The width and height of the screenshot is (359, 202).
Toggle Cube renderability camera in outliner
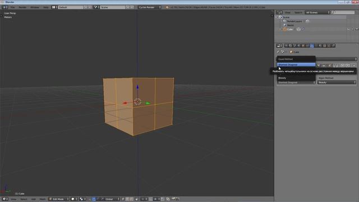pos(357,29)
